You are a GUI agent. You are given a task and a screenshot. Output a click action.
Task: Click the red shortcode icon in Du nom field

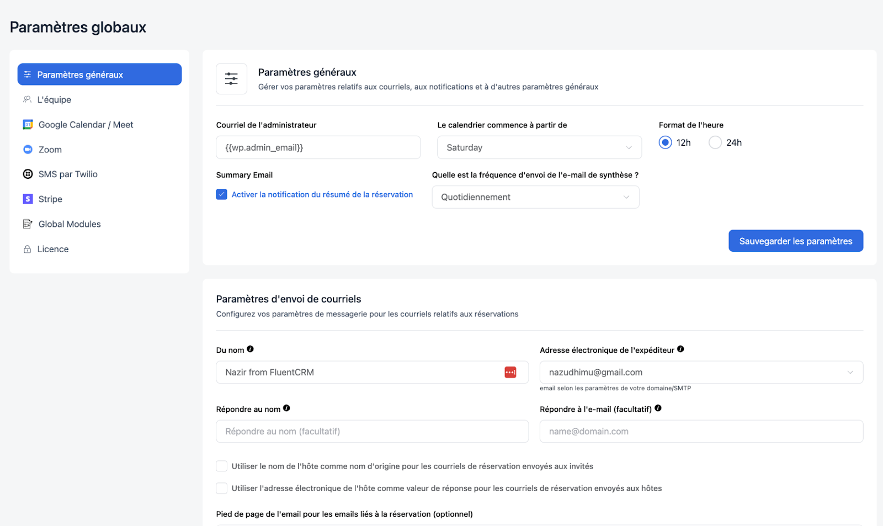[x=510, y=373]
